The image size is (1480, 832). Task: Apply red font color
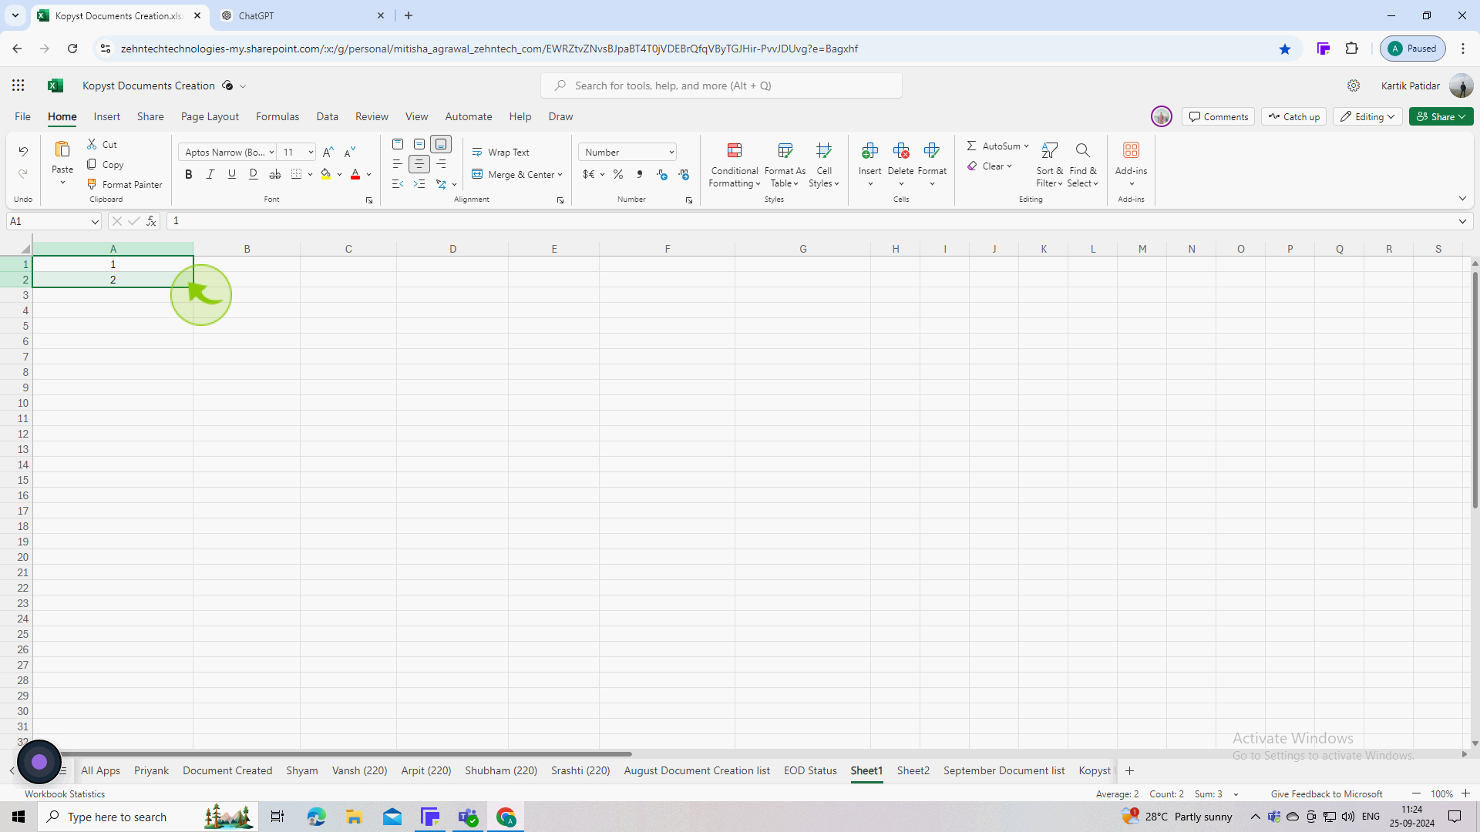(355, 174)
